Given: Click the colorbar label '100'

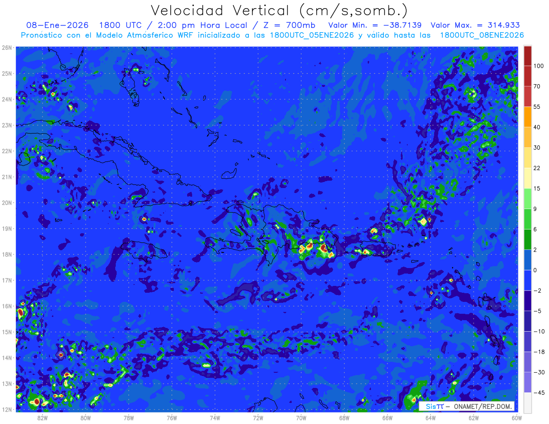Looking at the screenshot, I should coord(538,66).
